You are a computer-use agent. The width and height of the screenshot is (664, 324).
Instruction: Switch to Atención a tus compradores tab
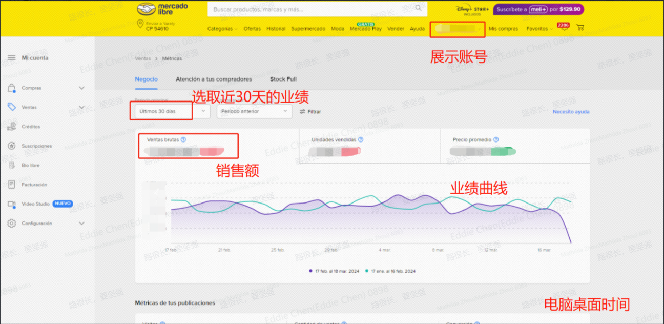coord(214,79)
